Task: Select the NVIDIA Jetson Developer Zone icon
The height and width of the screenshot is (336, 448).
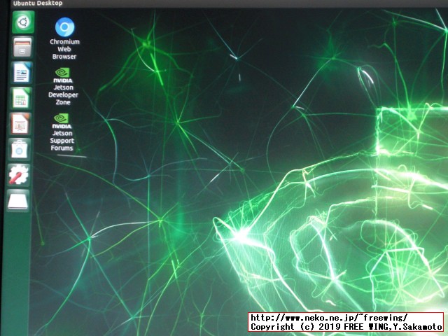Action: click(x=63, y=71)
